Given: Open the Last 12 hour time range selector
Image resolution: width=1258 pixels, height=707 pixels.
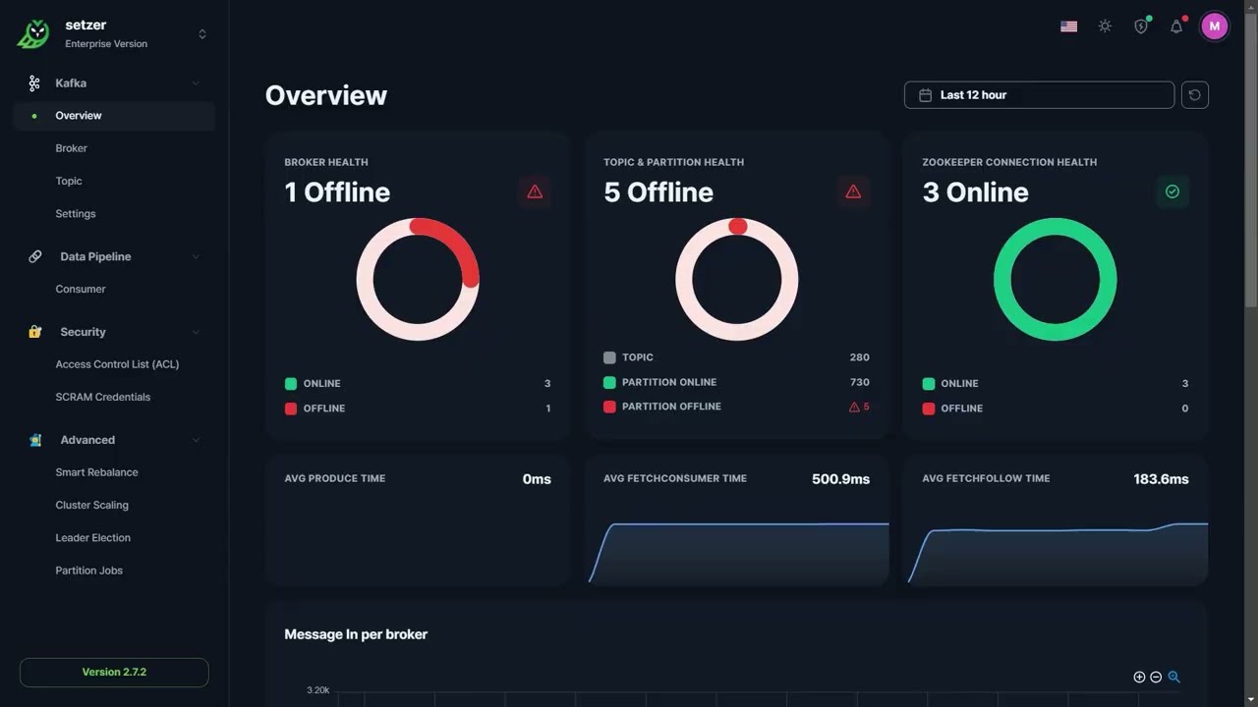Looking at the screenshot, I should pyautogui.click(x=1039, y=95).
